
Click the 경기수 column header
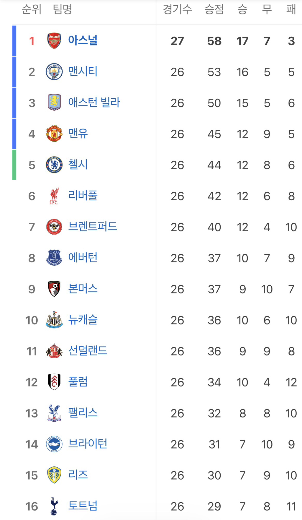177,9
